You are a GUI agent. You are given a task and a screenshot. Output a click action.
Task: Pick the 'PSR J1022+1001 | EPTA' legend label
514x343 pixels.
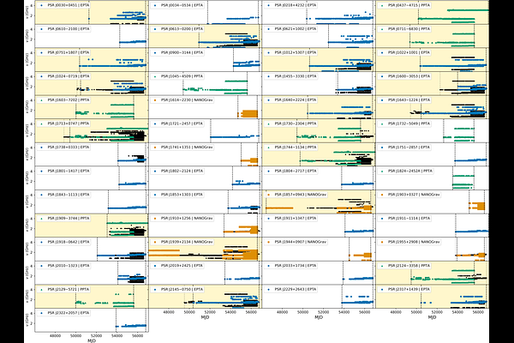(409, 52)
